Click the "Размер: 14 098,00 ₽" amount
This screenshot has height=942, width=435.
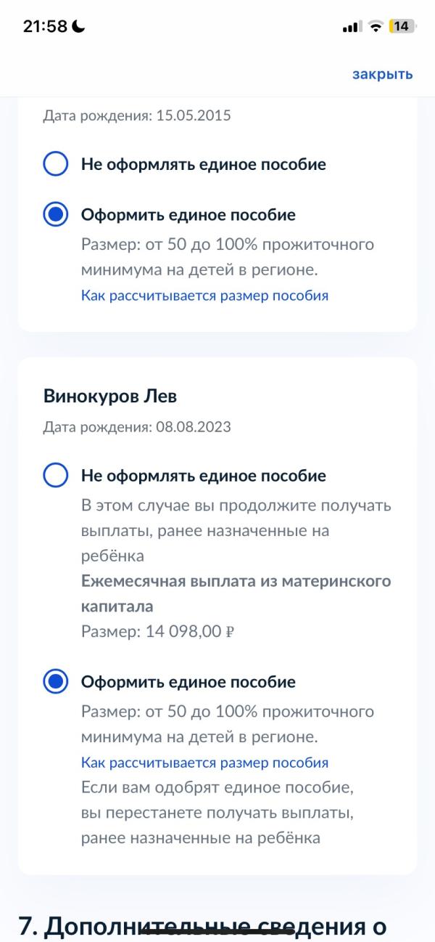tap(157, 632)
